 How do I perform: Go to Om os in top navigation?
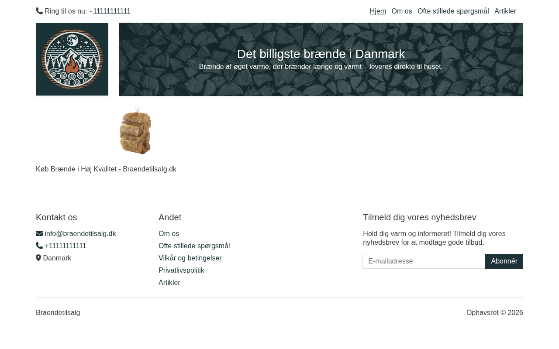[x=402, y=11]
